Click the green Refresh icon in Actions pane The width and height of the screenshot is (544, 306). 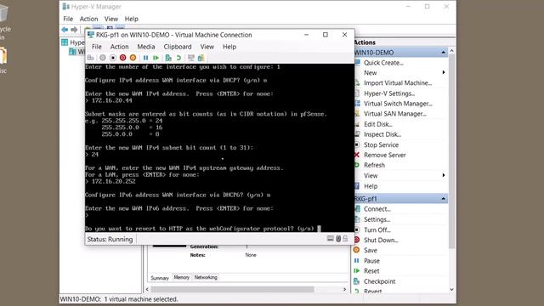(357, 165)
